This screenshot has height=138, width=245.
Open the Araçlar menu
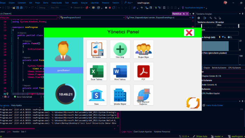coord(84,3)
